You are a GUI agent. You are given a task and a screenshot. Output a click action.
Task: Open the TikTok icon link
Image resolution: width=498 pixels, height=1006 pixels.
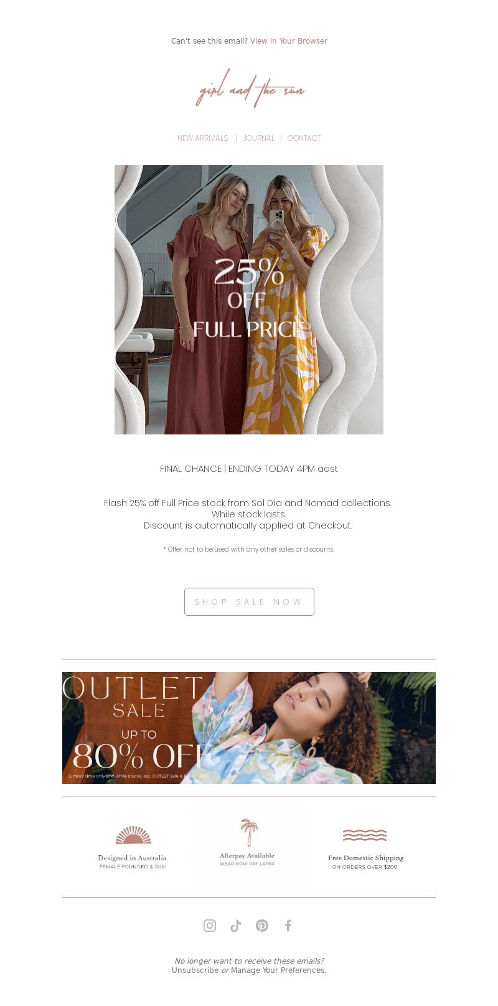pyautogui.click(x=236, y=926)
